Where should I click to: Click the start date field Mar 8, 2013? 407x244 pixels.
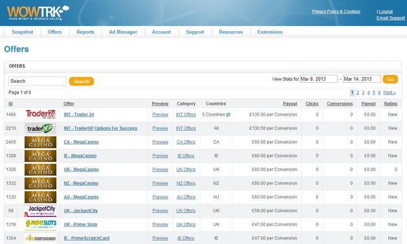tap(319, 79)
